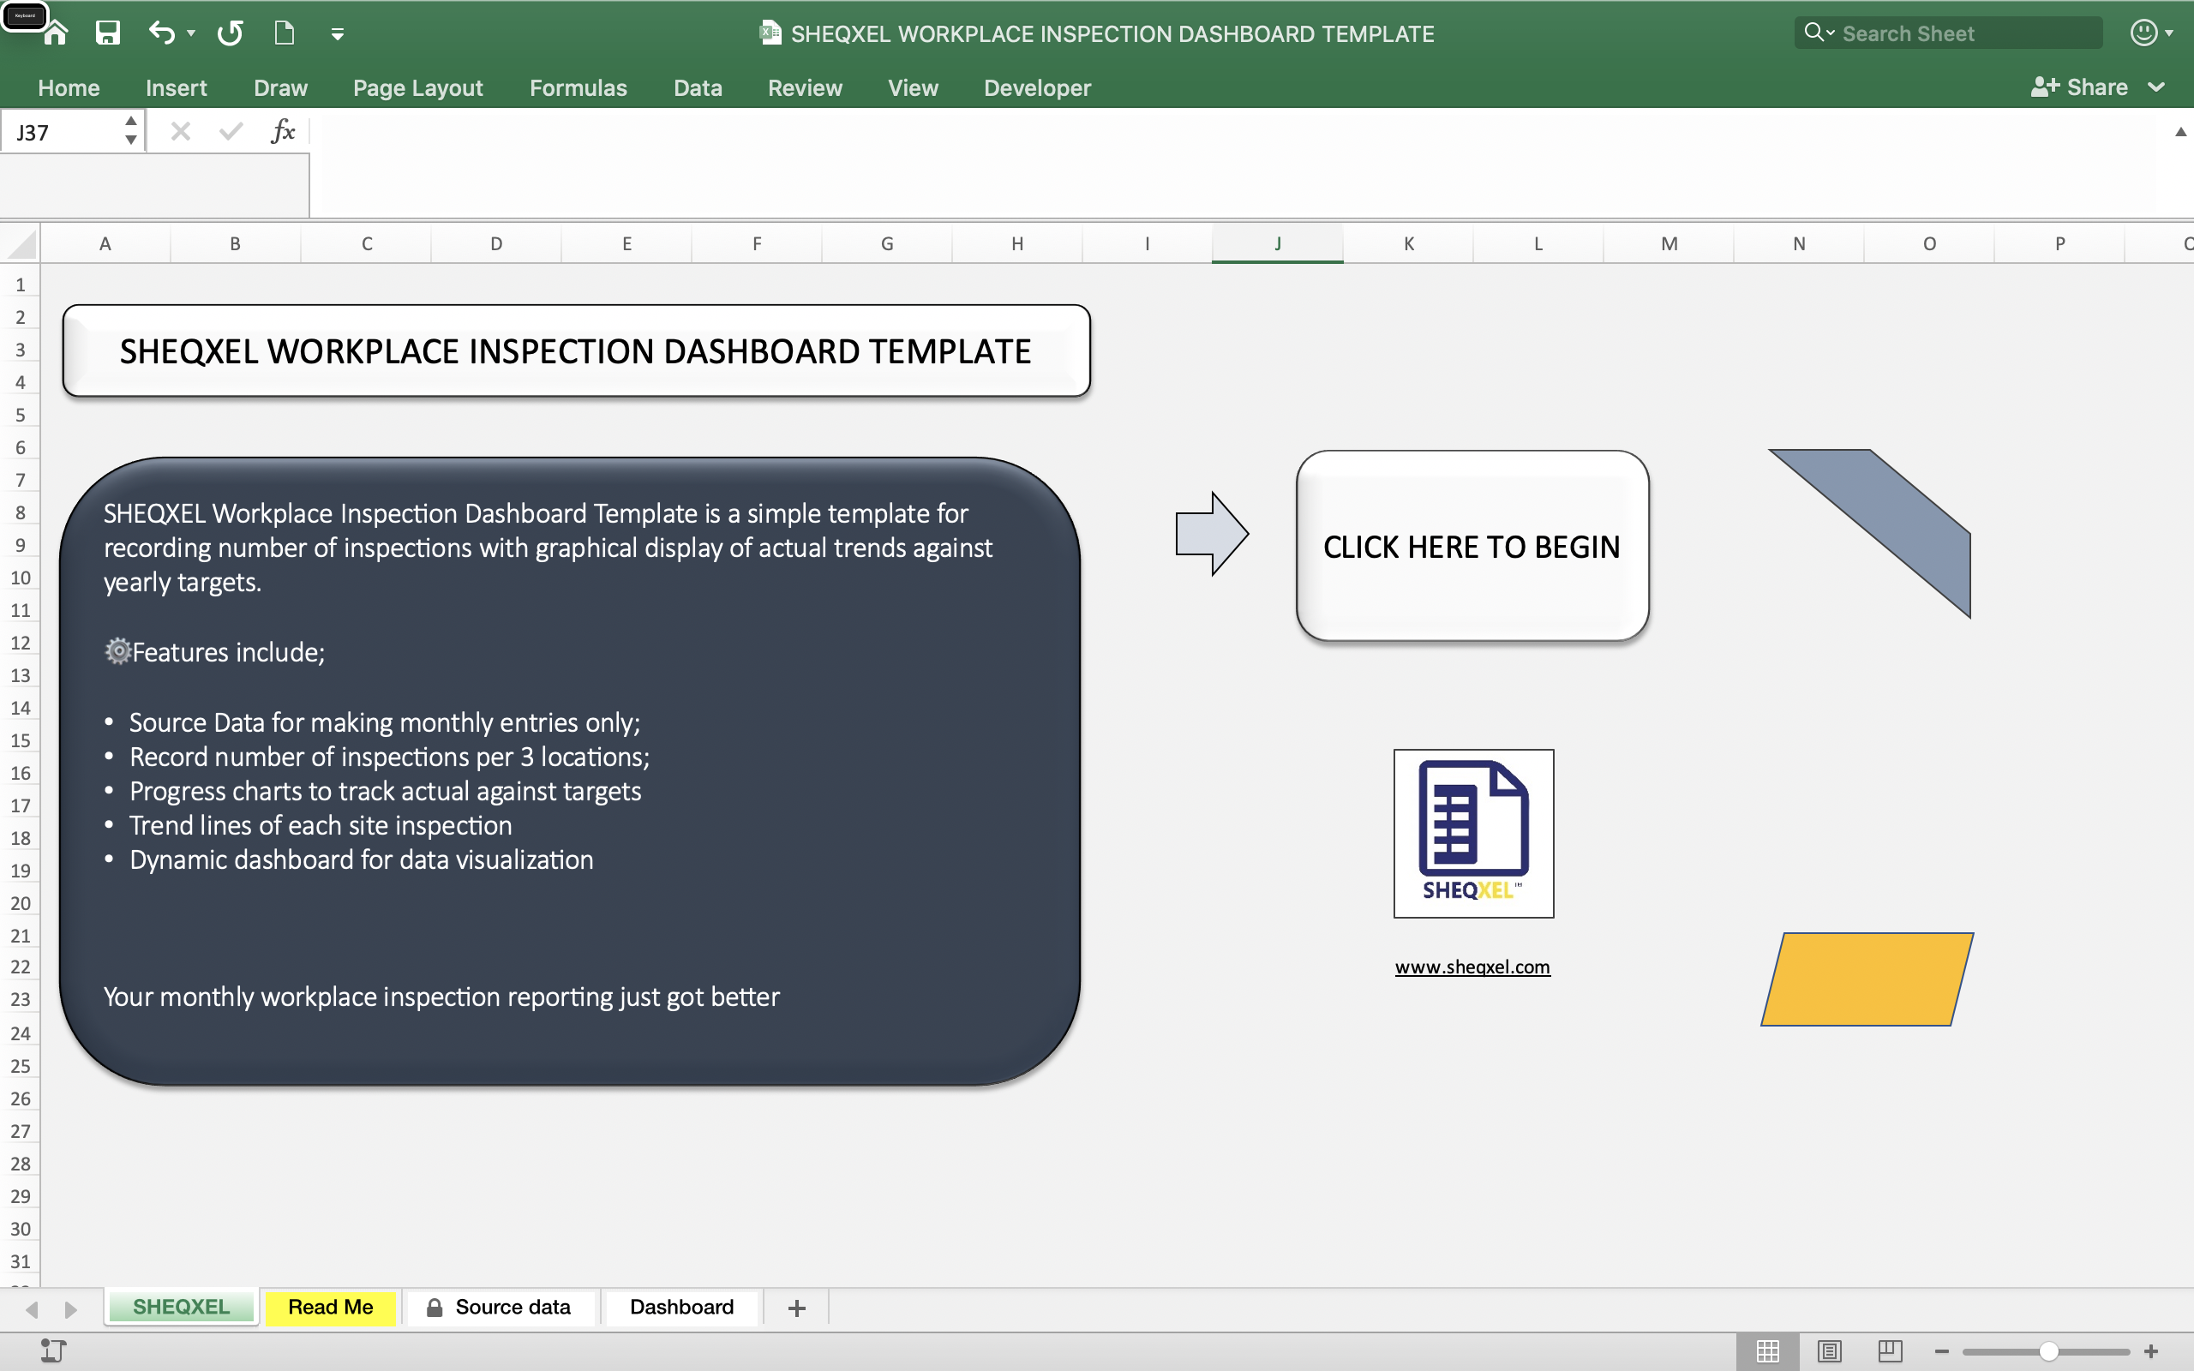Open the feedback smiley menu
The image size is (2194, 1371).
pyautogui.click(x=2150, y=33)
